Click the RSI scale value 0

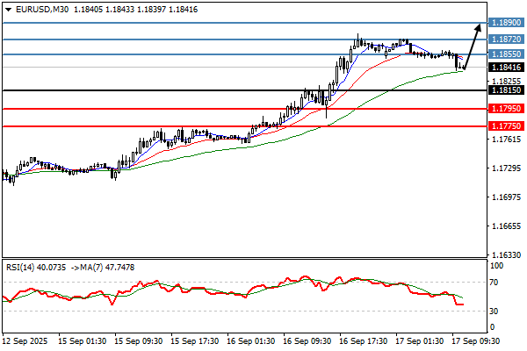493,326
